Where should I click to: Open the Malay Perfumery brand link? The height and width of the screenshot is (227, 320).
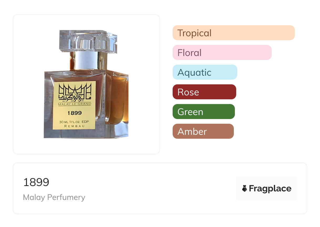tap(54, 197)
